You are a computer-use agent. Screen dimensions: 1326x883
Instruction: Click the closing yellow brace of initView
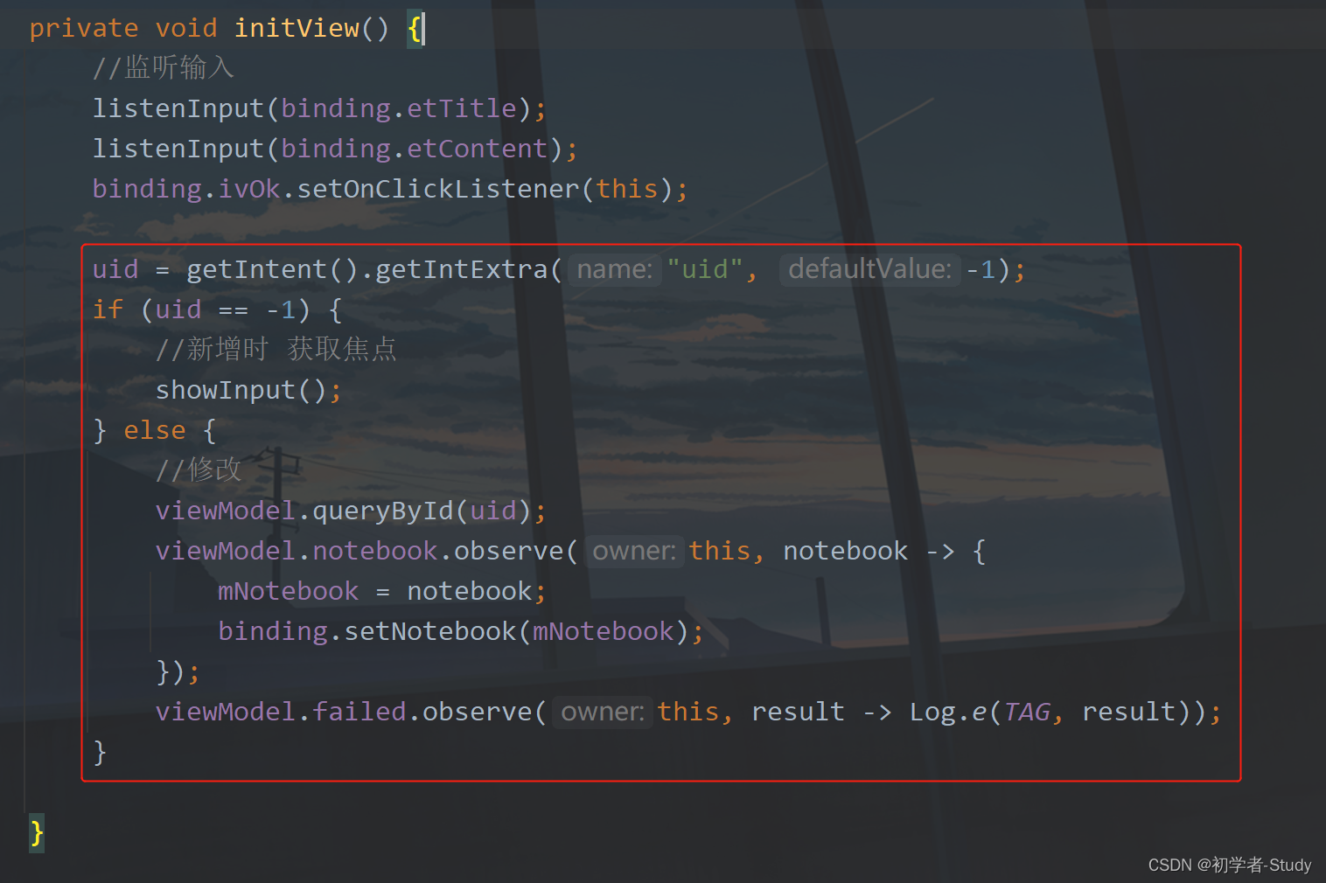(37, 832)
